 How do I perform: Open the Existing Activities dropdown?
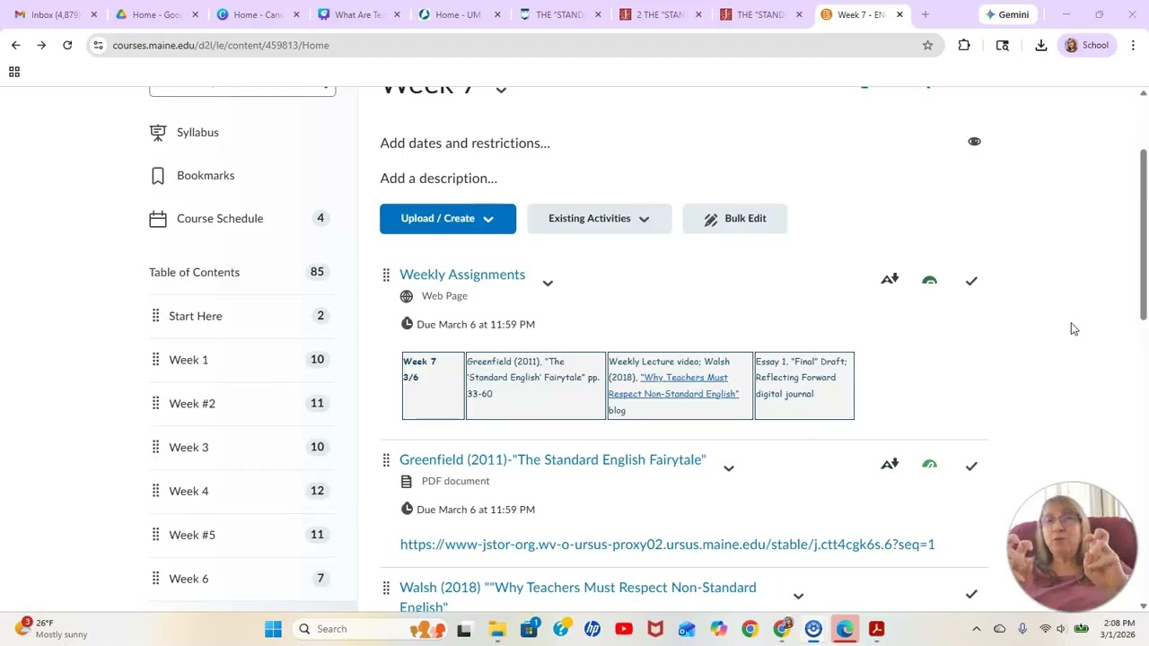point(599,219)
